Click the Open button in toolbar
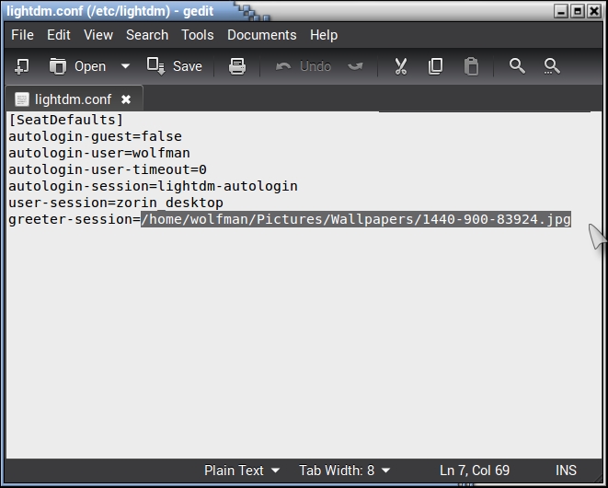The width and height of the screenshot is (608, 488). click(77, 66)
